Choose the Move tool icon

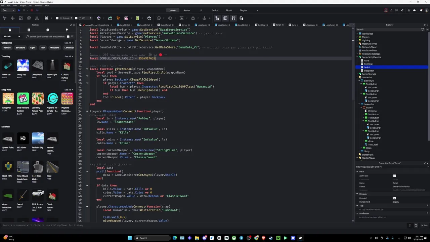(13, 18)
